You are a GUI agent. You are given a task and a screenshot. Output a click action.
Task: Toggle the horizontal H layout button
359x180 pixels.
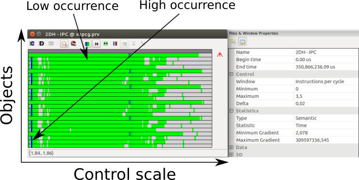click(x=97, y=43)
